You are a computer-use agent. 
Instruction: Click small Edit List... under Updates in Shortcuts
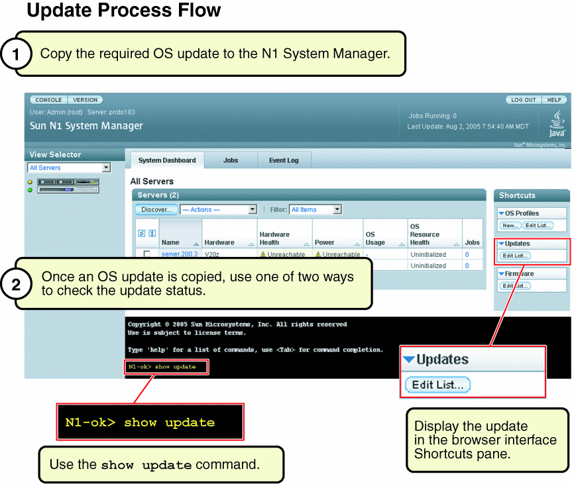pyautogui.click(x=515, y=256)
